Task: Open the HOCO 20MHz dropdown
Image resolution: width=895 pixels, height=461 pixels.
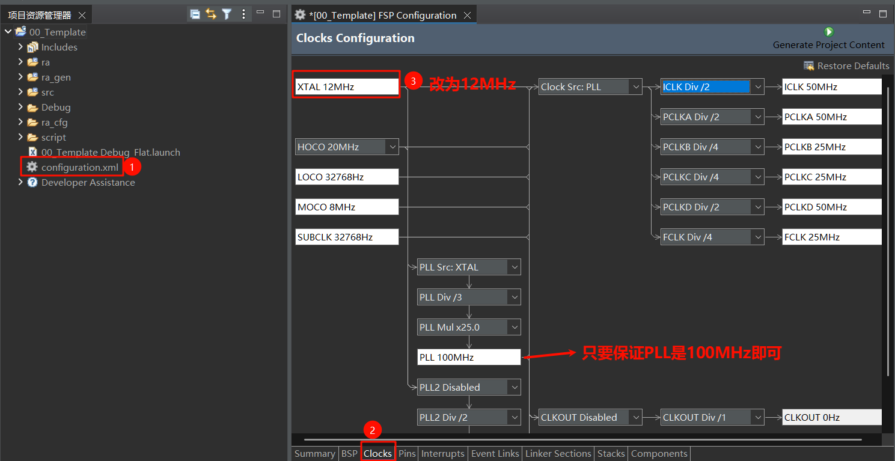Action: tap(393, 147)
